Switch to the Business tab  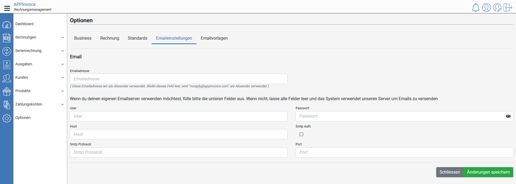83,38
